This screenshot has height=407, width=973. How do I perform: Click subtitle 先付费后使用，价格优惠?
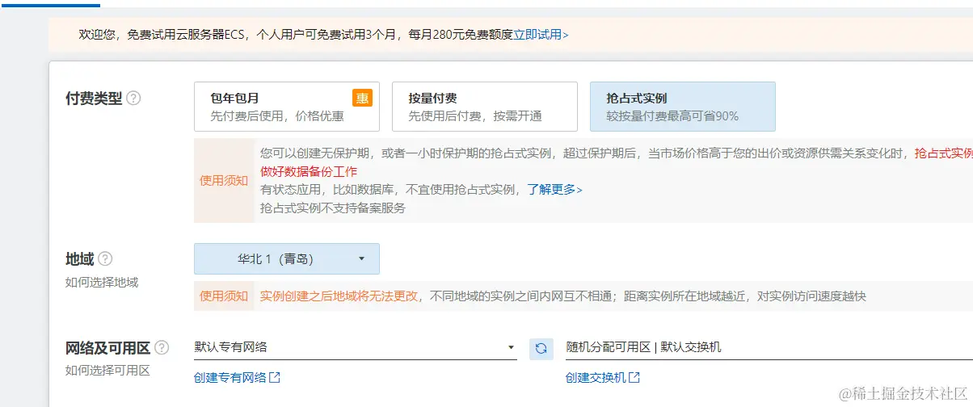click(x=277, y=115)
